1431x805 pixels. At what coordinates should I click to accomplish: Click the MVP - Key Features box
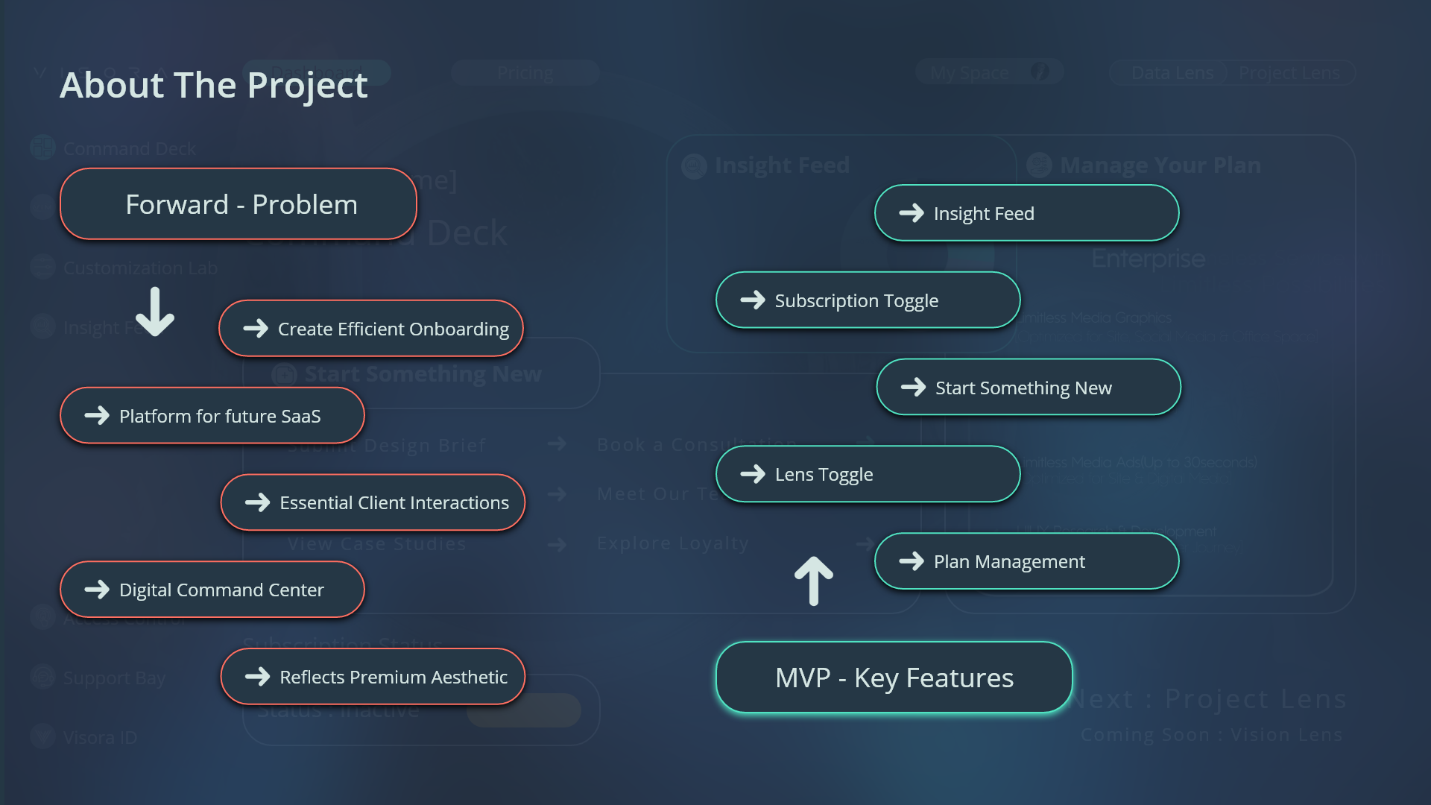(894, 678)
